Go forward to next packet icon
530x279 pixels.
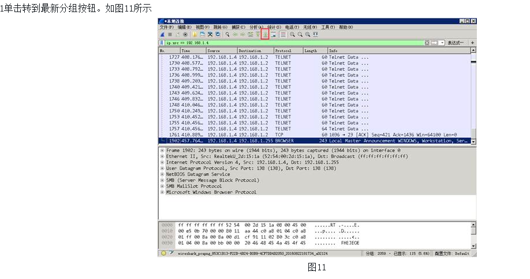coord(242,35)
